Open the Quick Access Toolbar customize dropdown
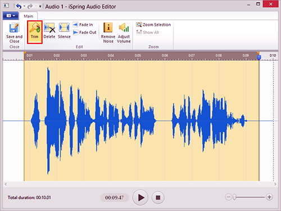 (x=40, y=6)
